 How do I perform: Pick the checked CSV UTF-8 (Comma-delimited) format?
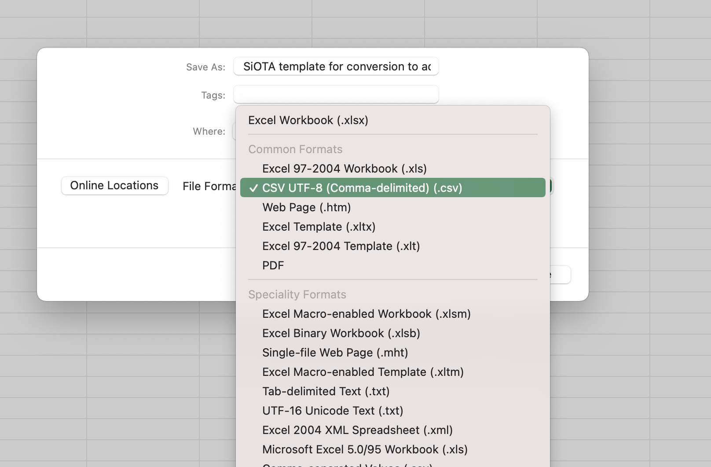(x=362, y=188)
